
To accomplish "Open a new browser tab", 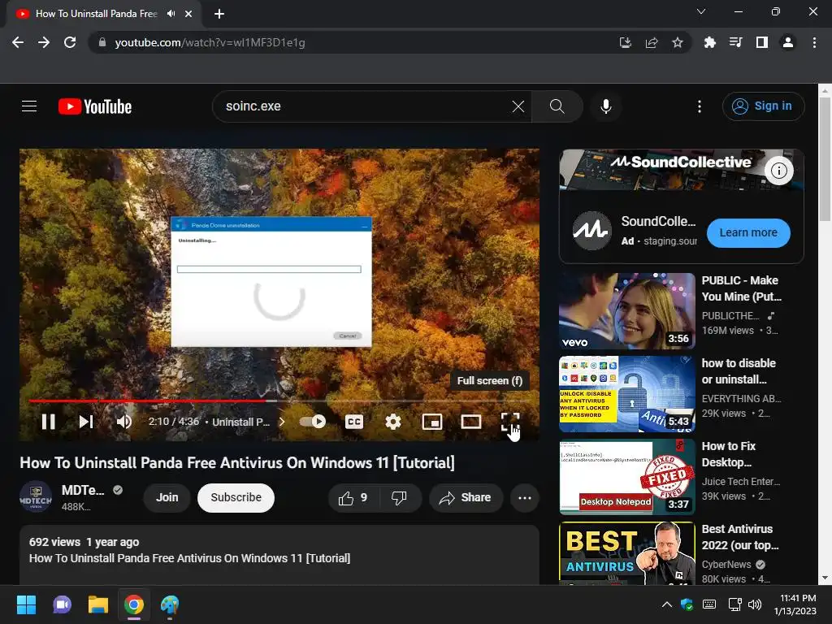I will pos(219,14).
